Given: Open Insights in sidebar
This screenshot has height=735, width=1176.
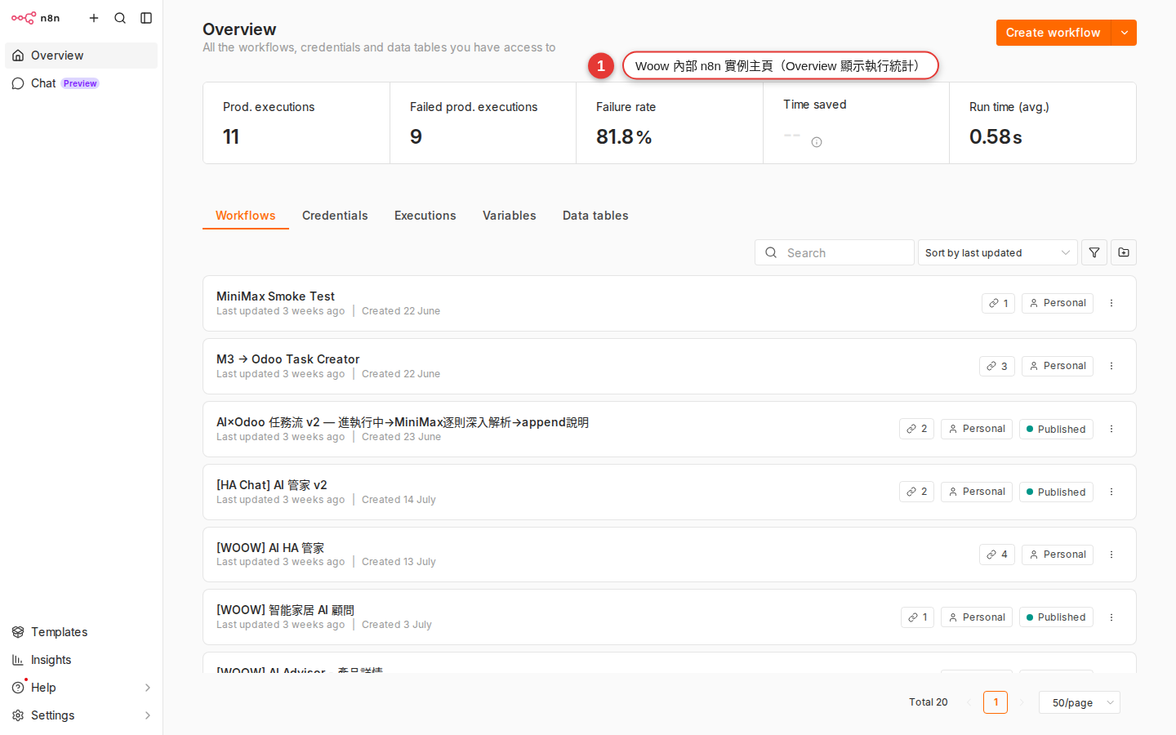Looking at the screenshot, I should 81,660.
